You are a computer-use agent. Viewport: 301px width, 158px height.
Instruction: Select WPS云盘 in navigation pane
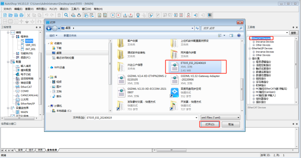coord(60,67)
